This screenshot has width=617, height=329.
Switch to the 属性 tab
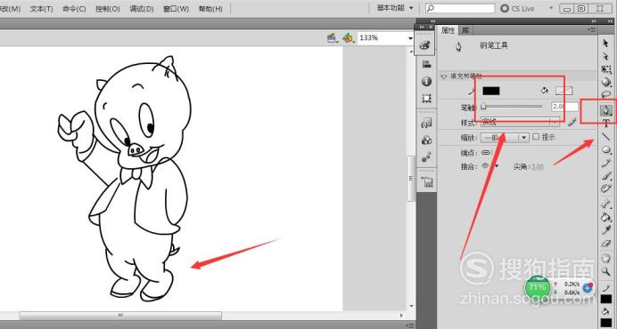click(448, 30)
